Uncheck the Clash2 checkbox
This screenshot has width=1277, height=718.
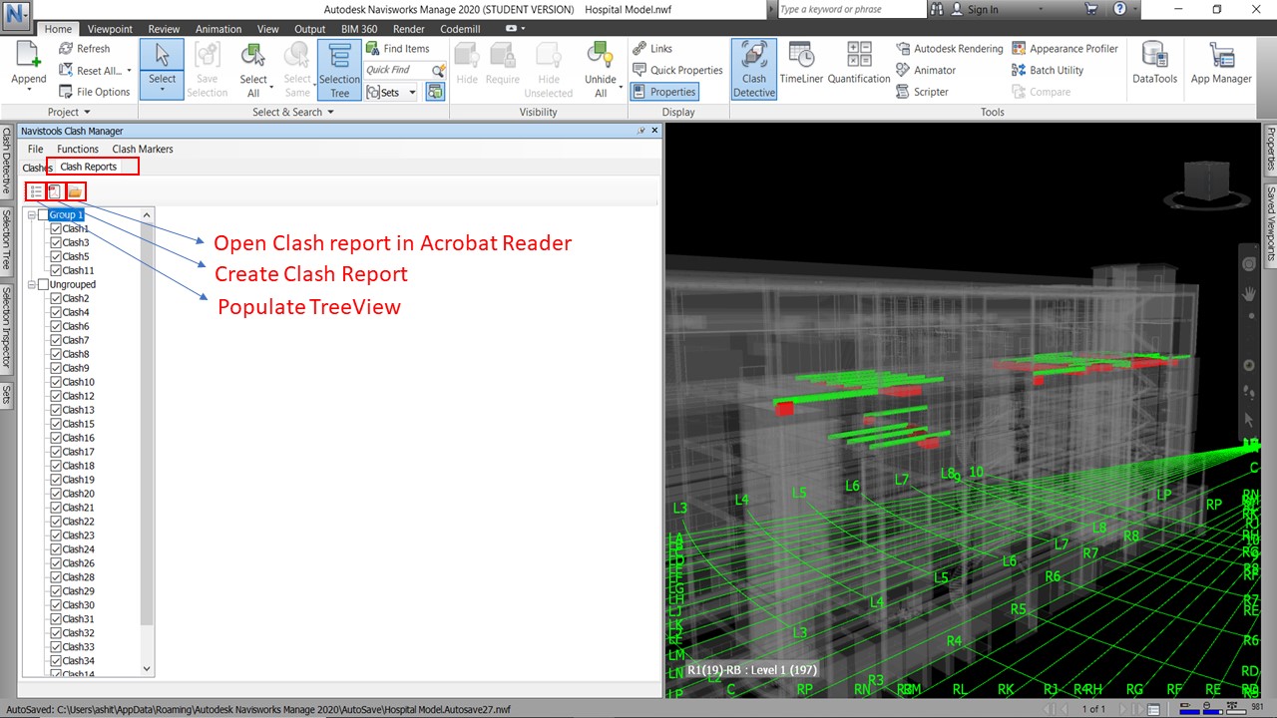tap(56, 299)
